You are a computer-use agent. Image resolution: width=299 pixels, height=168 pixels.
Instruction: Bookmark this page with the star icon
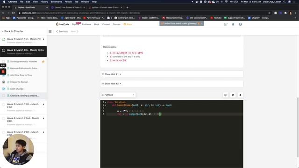click(270, 13)
